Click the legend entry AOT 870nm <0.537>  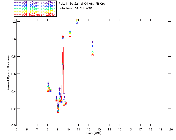pyautogui.click(x=35, y=11)
